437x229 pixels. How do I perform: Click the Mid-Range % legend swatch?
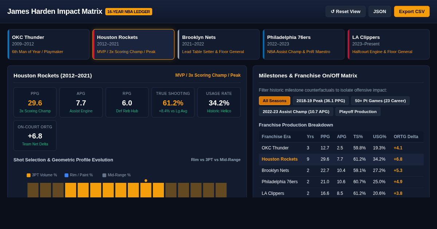pos(104,175)
